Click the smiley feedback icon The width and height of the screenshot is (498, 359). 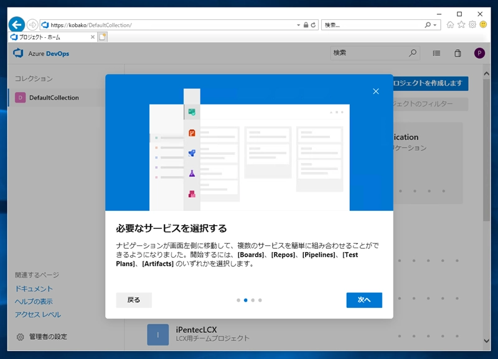483,24
